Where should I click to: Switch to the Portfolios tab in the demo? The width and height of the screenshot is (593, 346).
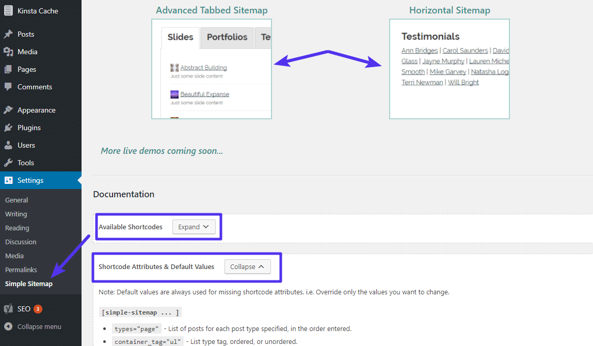tap(227, 37)
